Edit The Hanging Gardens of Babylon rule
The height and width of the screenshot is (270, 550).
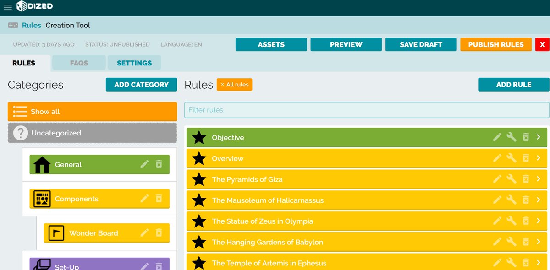497,242
